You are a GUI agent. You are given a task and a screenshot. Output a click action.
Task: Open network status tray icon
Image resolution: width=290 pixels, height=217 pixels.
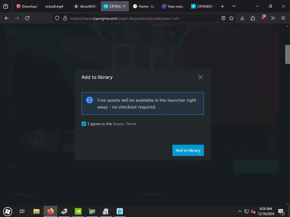pos(247,211)
